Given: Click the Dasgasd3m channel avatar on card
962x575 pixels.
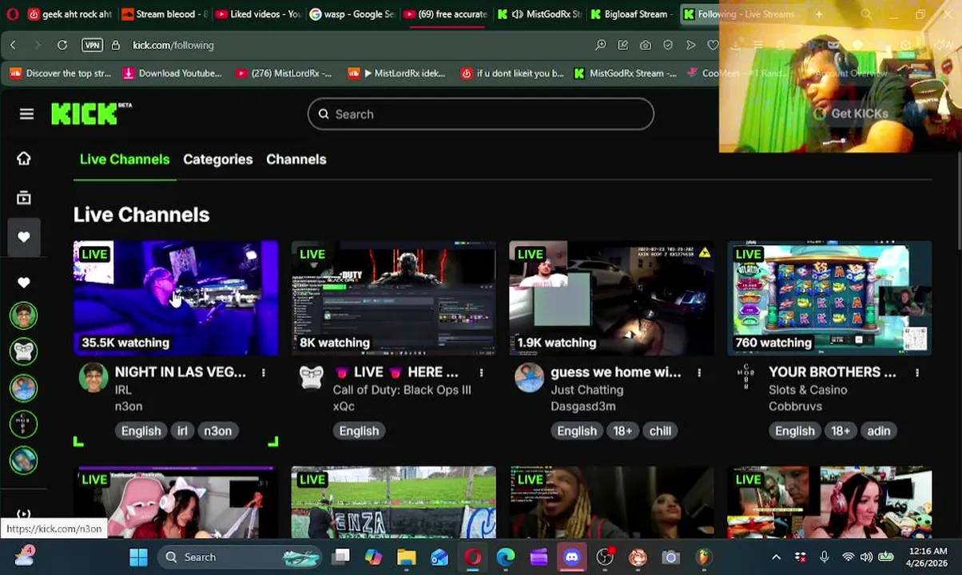Looking at the screenshot, I should [530, 378].
